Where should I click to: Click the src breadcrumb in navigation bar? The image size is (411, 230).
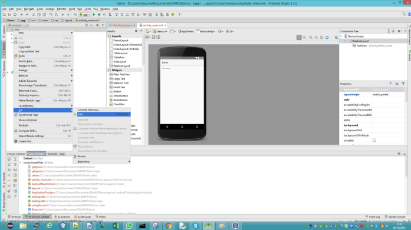point(32,21)
